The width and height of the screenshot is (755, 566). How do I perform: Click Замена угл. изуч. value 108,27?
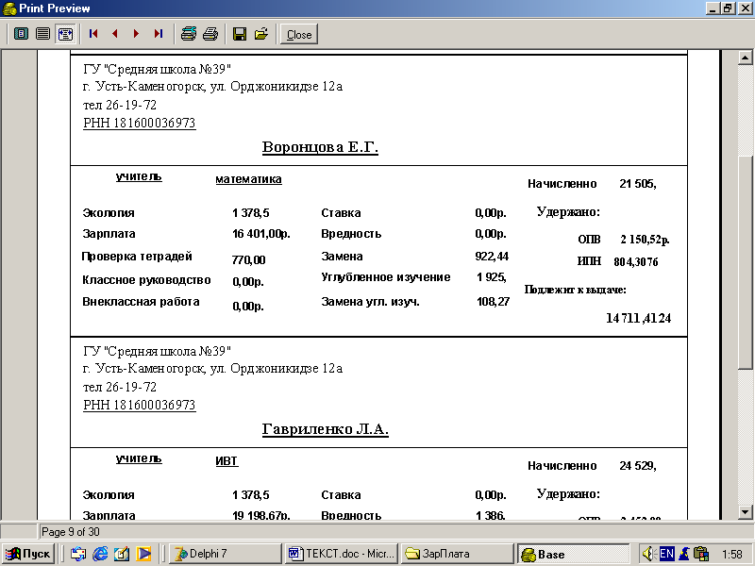click(x=493, y=302)
